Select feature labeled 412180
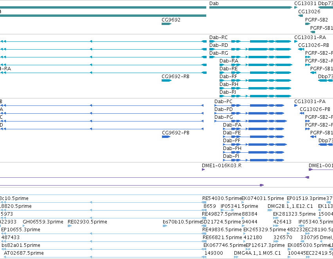This screenshot has width=333, height=259. point(245,242)
